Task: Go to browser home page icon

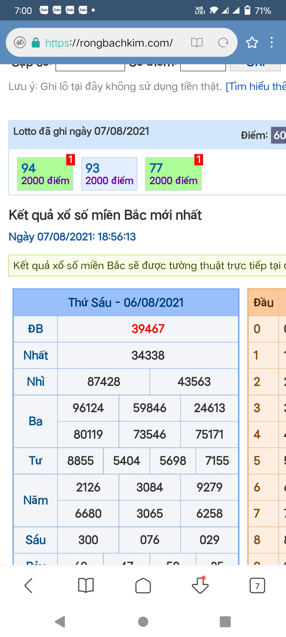Action: 143,586
